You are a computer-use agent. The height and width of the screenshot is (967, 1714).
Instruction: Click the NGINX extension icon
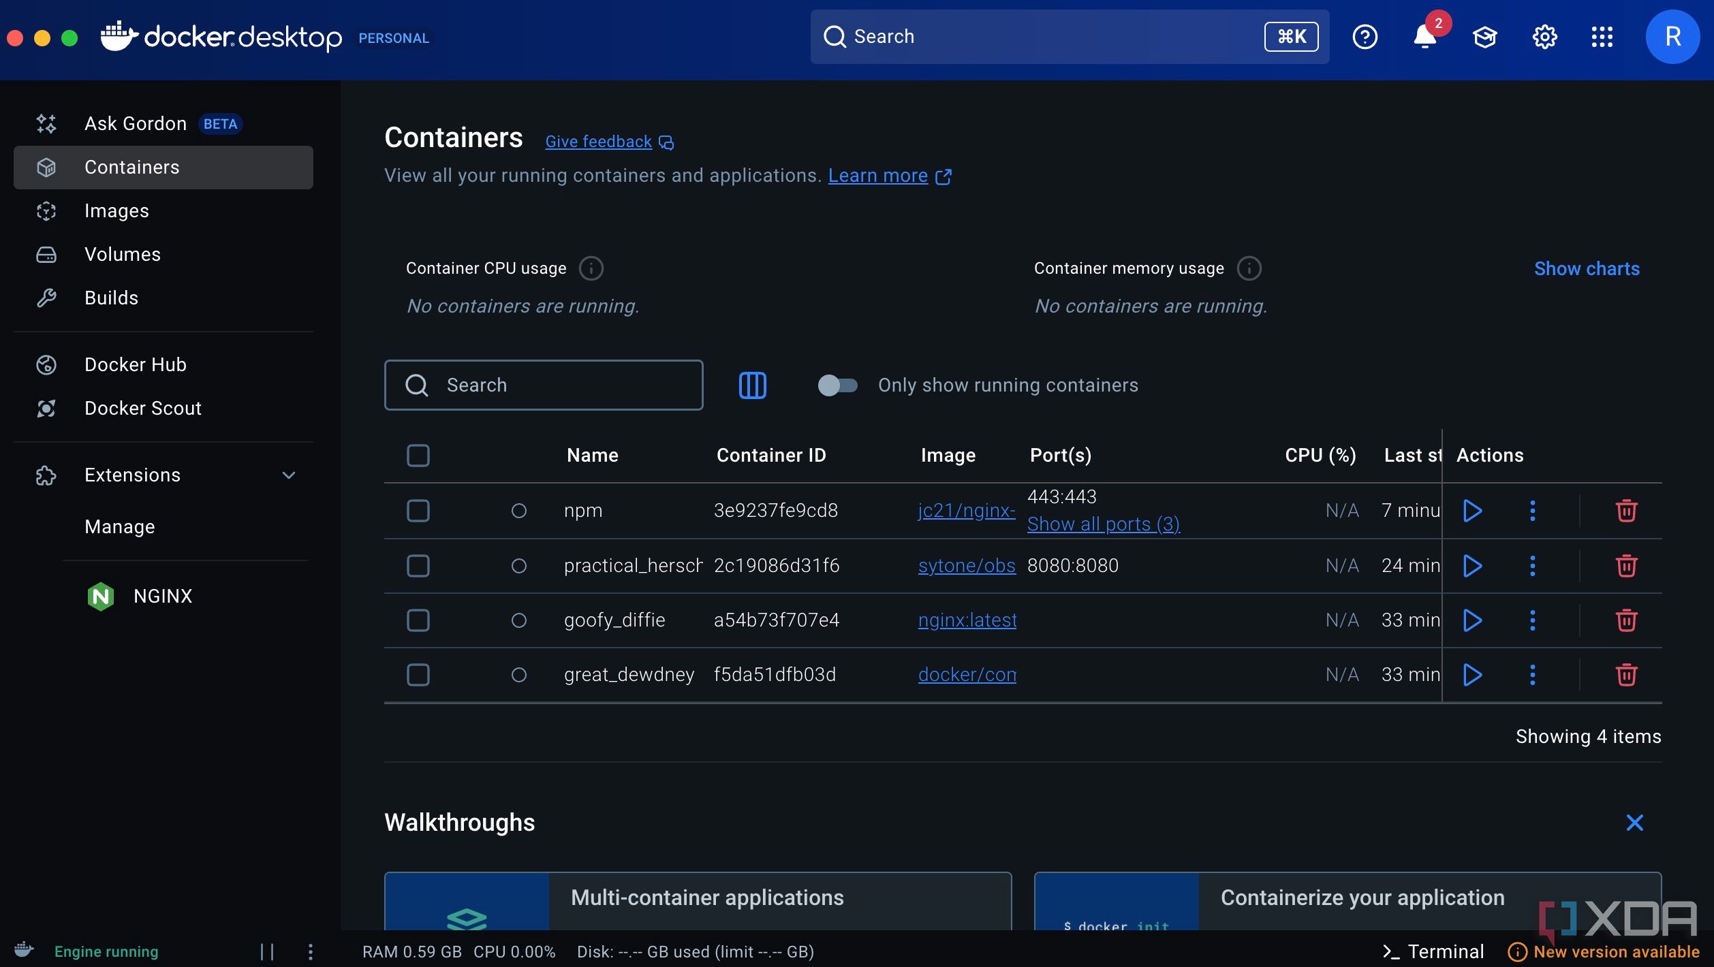point(100,597)
